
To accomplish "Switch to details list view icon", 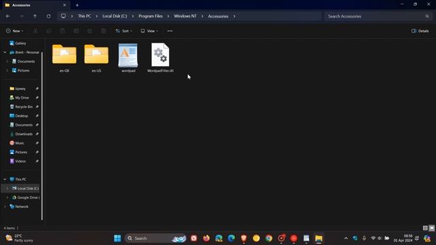I will coord(425,228).
